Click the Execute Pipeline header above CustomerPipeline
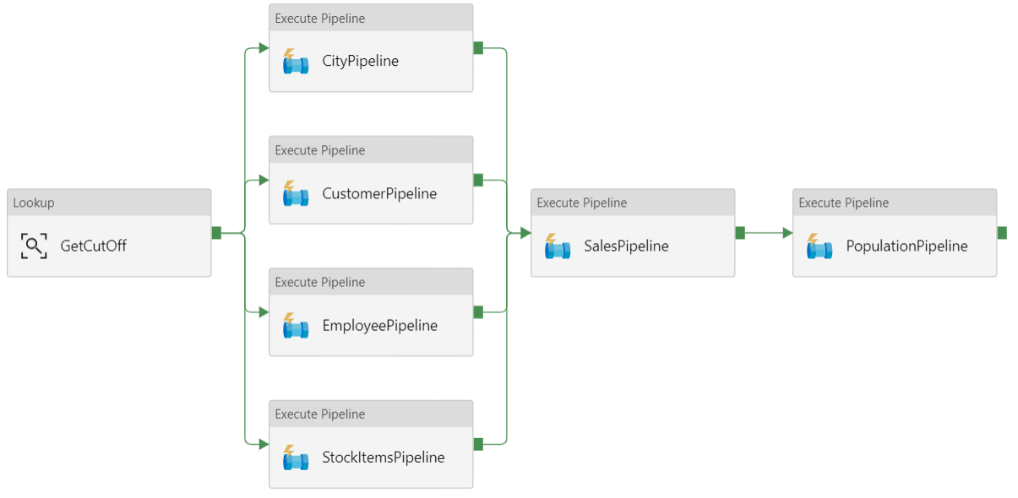This screenshot has height=498, width=1018. point(371,150)
